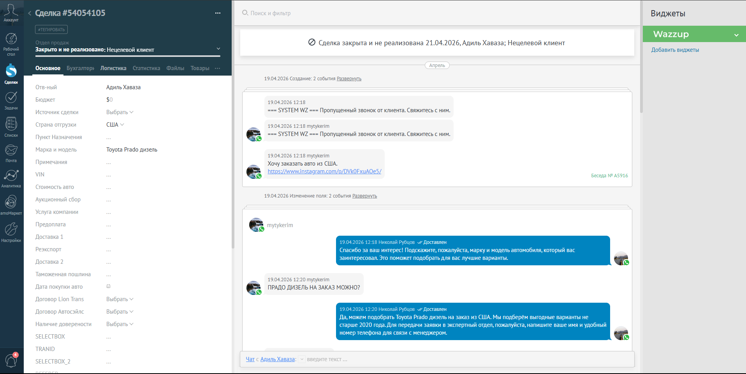Open Почта mail section
746x374 pixels.
pos(11,153)
